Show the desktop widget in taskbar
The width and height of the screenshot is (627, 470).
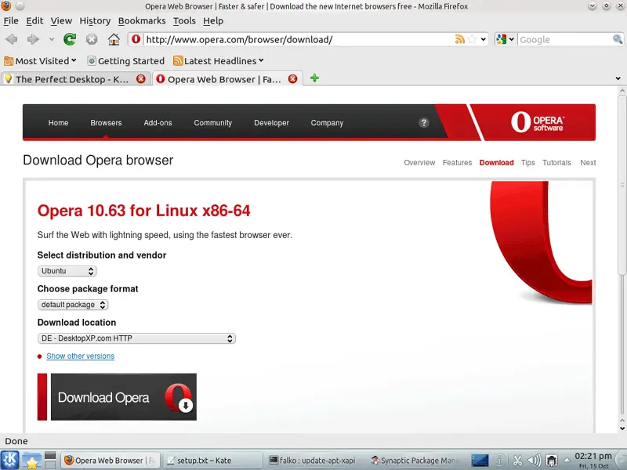(x=480, y=461)
